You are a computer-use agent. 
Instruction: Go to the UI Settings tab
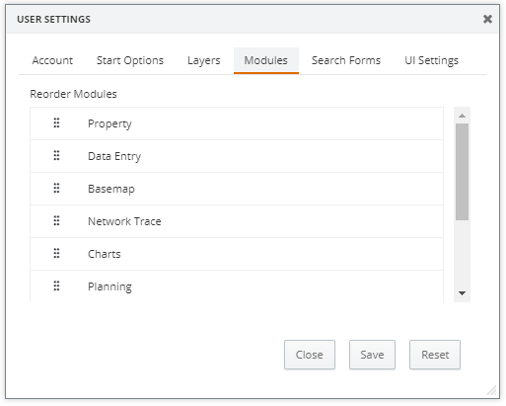tap(431, 60)
